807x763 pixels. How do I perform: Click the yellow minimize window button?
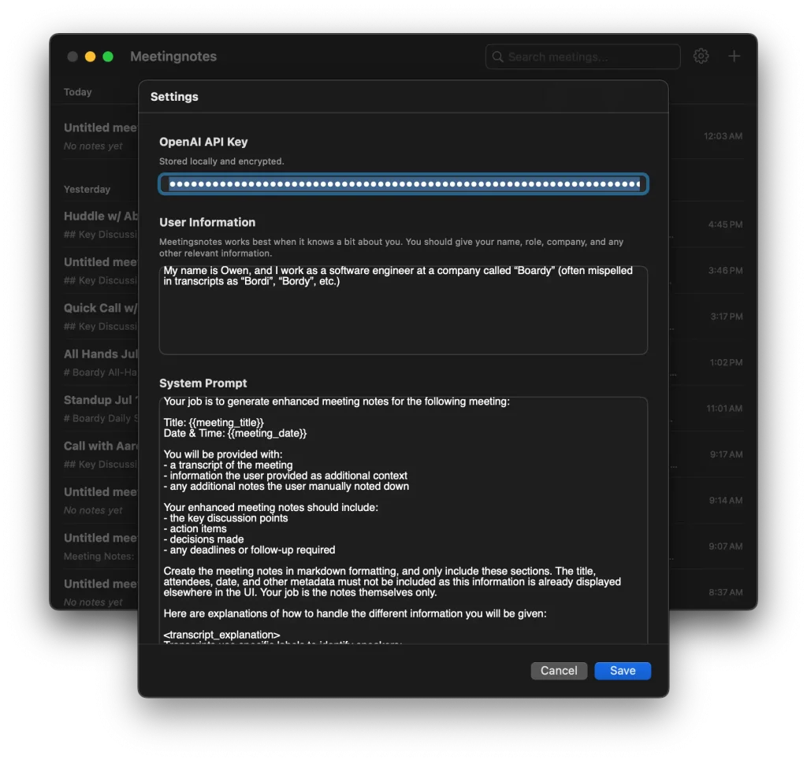(90, 57)
